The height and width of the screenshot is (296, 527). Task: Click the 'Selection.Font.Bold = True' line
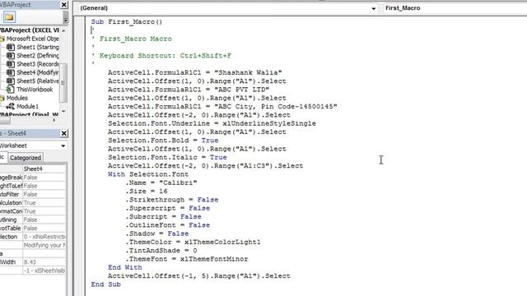coord(163,141)
